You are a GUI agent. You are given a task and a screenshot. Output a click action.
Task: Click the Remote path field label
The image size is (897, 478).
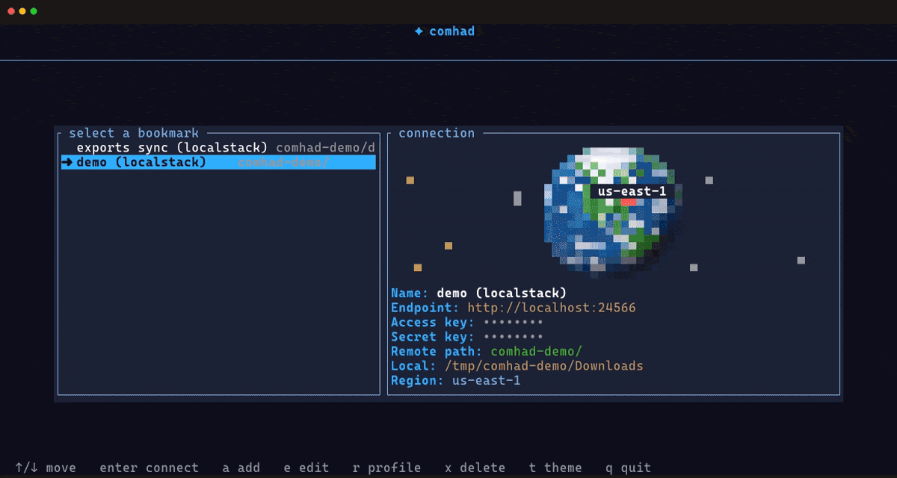(437, 352)
